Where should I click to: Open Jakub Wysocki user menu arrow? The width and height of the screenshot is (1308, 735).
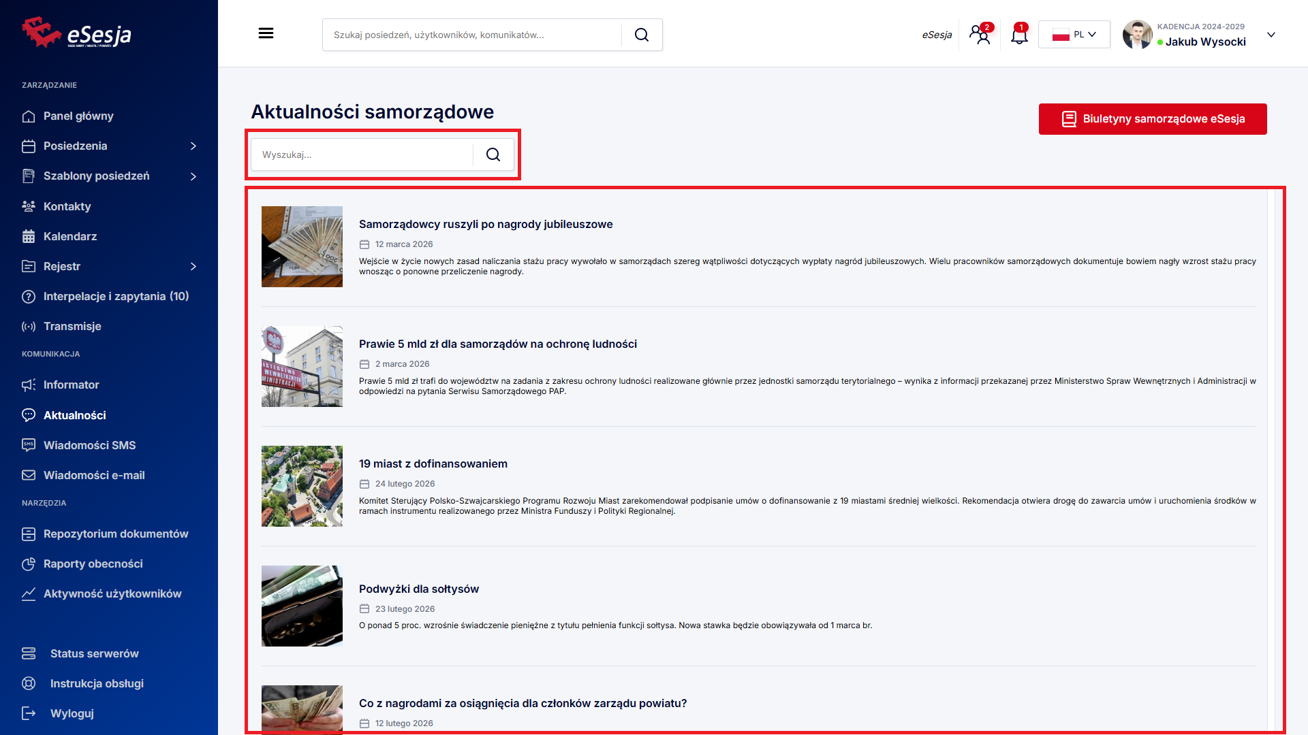tap(1271, 35)
